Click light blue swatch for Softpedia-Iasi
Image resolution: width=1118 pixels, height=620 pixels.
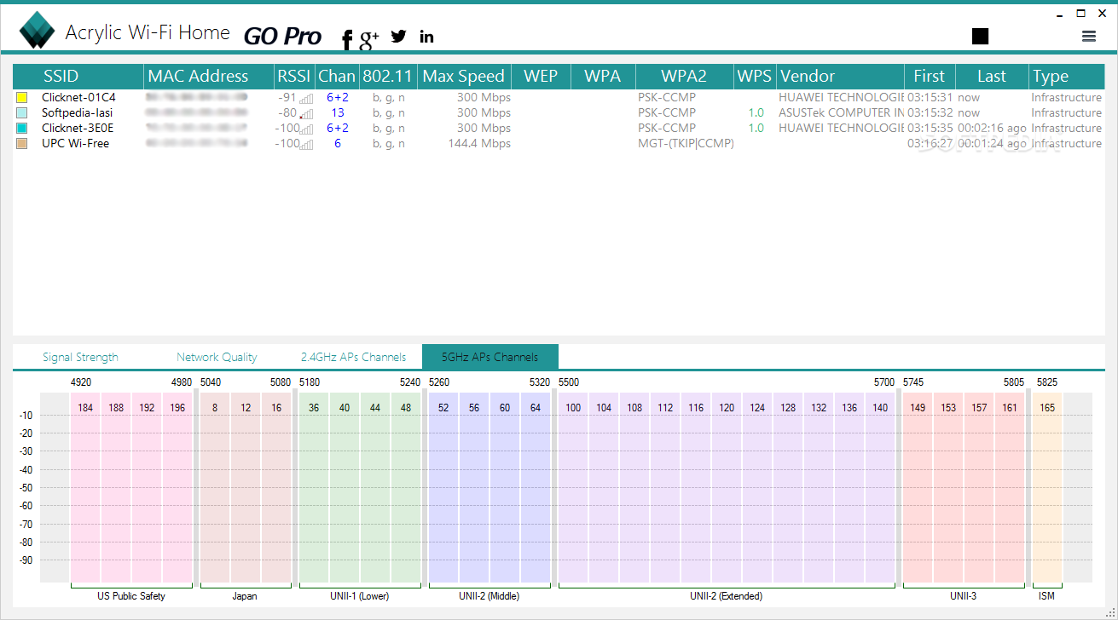(22, 113)
